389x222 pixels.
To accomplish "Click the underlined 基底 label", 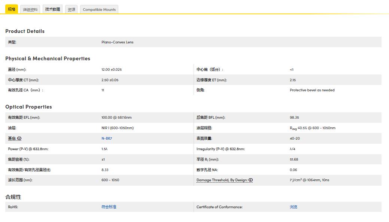I will [12, 139].
